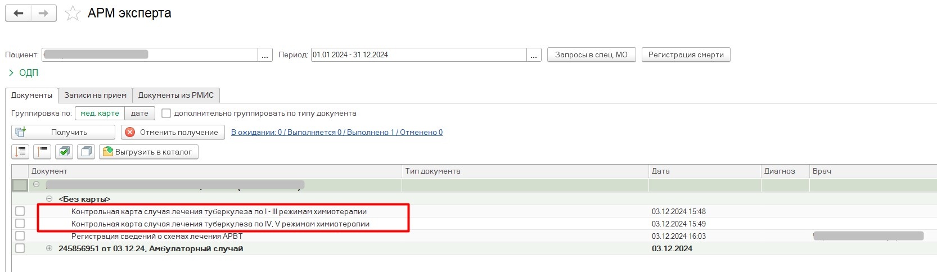Click the Период date range field
Image resolution: width=937 pixels, height=272 pixels.
(418, 55)
